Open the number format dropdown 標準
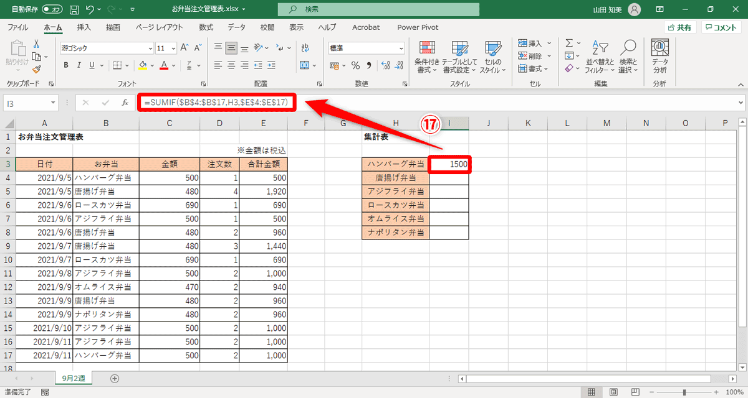The image size is (748, 398). [402, 48]
